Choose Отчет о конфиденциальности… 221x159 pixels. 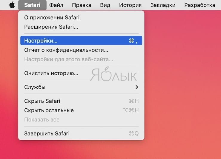(x=81, y=50)
